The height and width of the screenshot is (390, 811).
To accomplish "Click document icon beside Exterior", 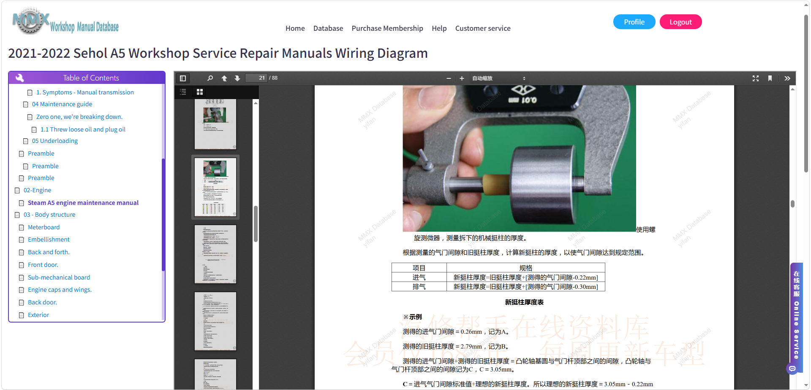I will click(22, 315).
